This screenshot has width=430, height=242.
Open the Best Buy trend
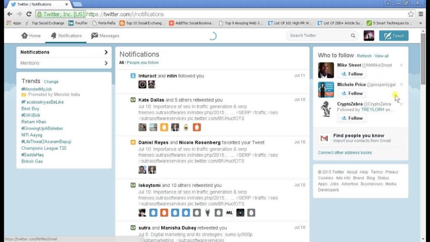[30, 109]
